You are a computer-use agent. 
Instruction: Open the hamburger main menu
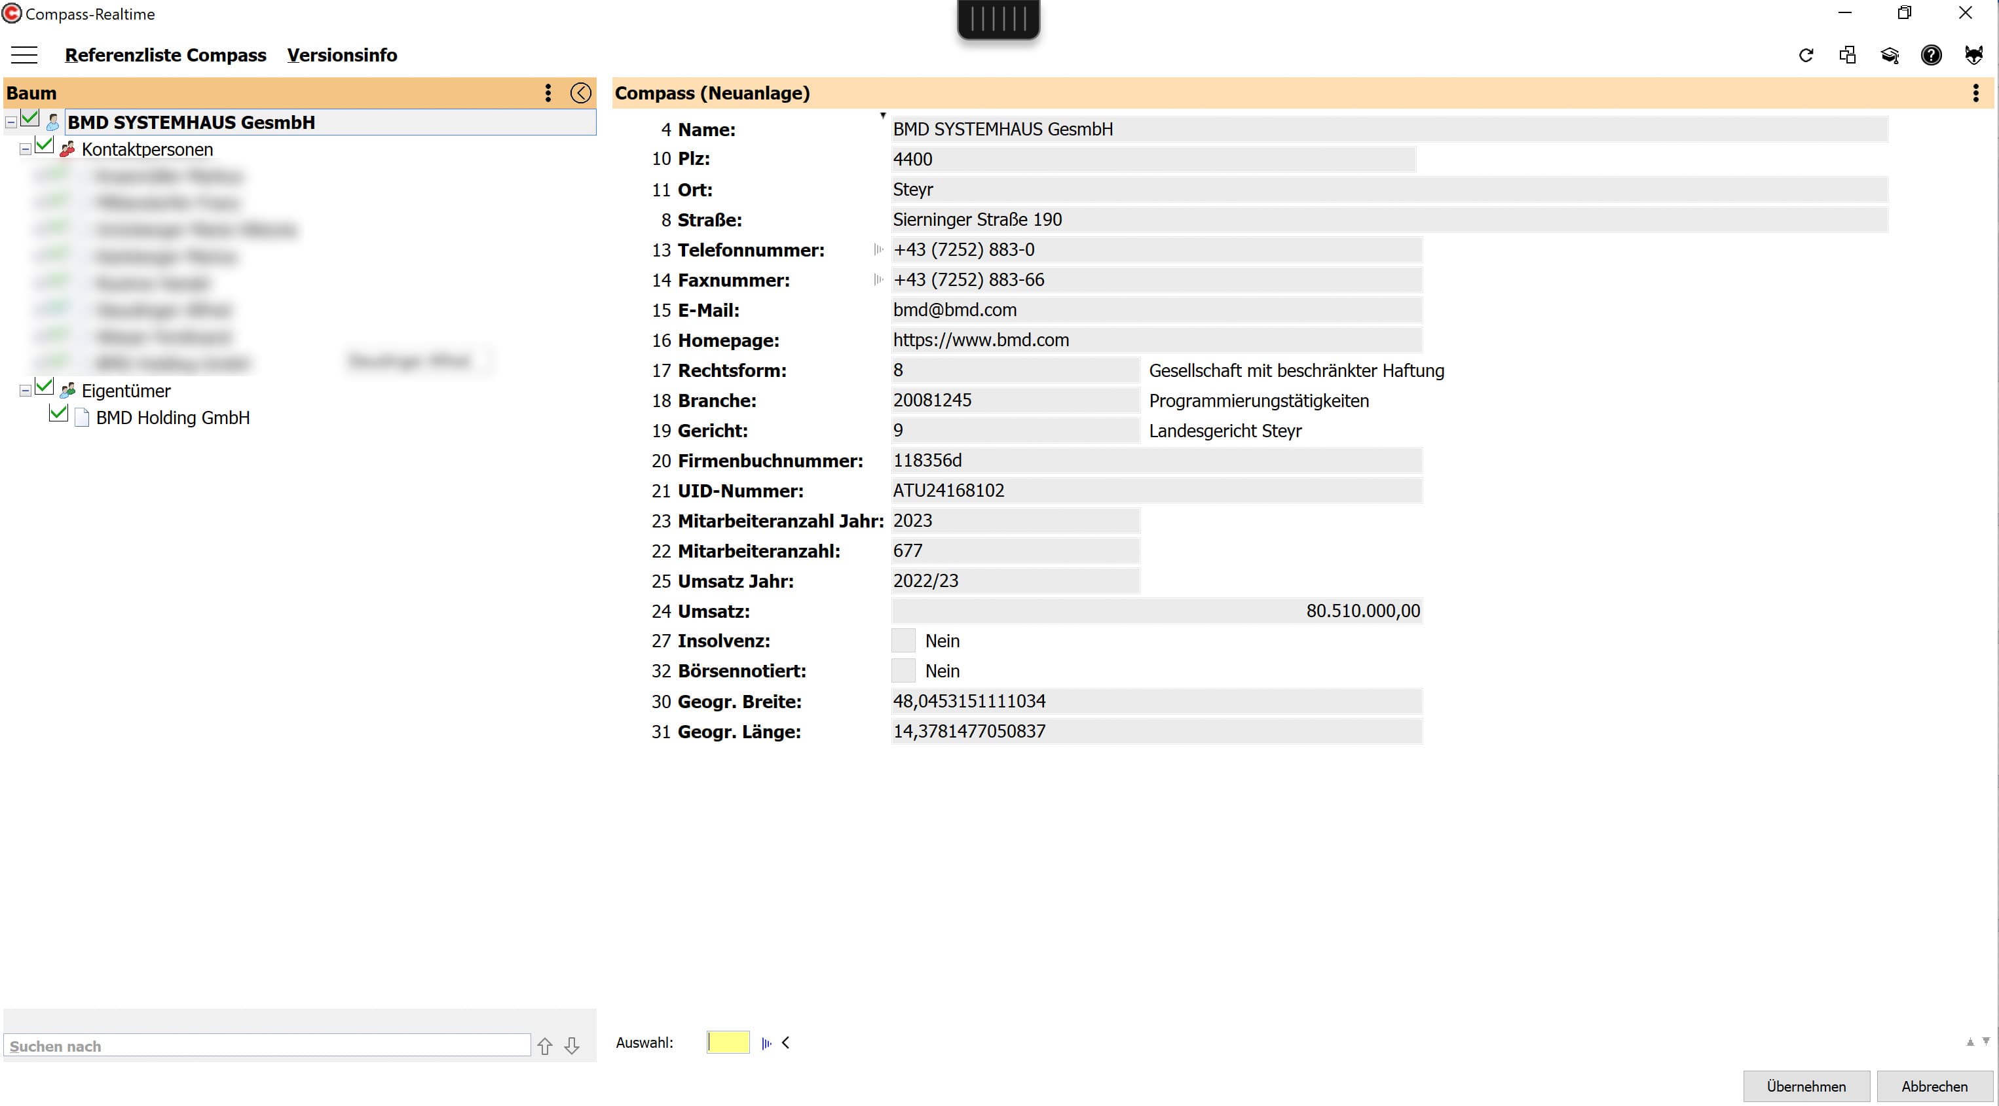pos(24,55)
